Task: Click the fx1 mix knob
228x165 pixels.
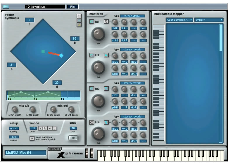Action: [x=98, y=34]
